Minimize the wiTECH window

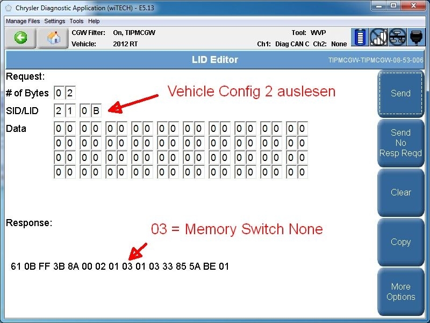point(379,6)
